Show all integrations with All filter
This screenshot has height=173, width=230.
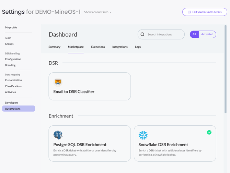194,34
